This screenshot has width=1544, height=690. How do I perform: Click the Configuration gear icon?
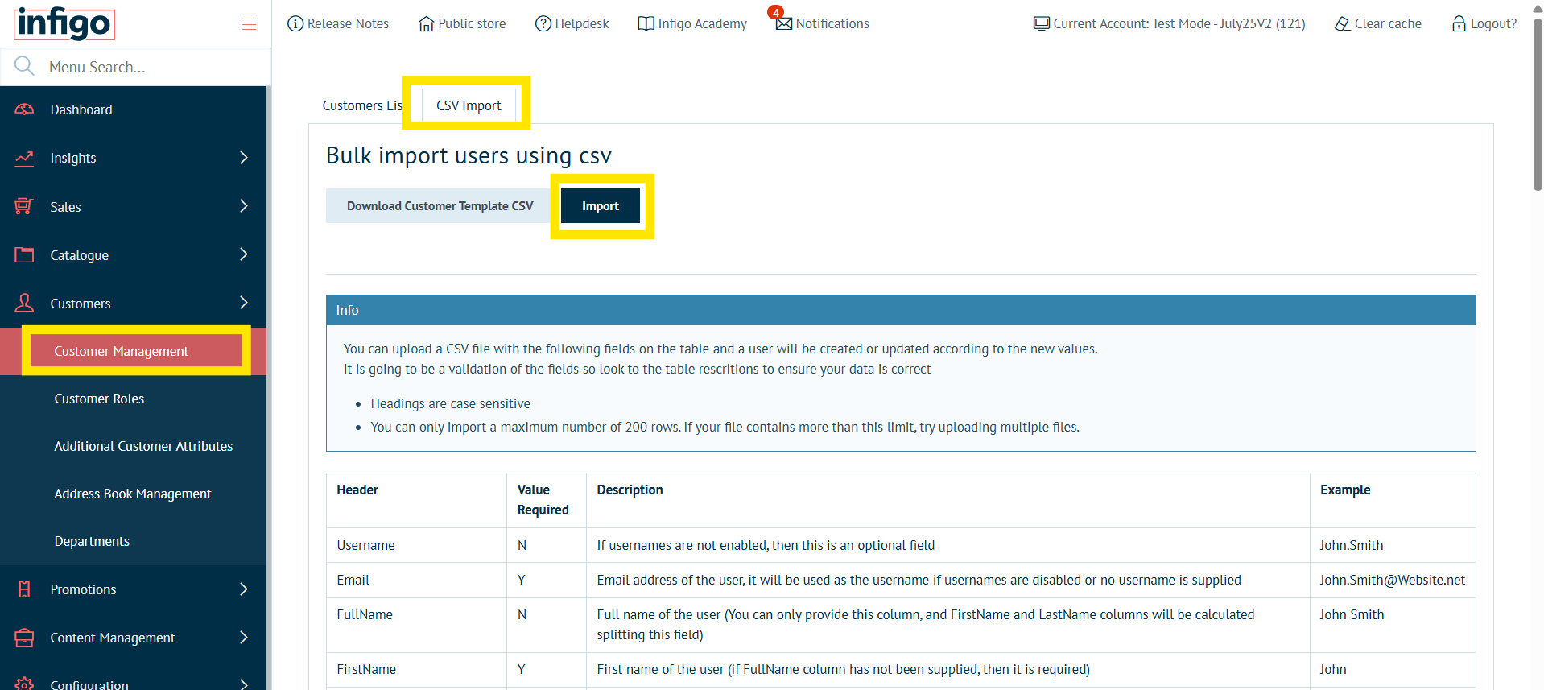click(x=24, y=684)
